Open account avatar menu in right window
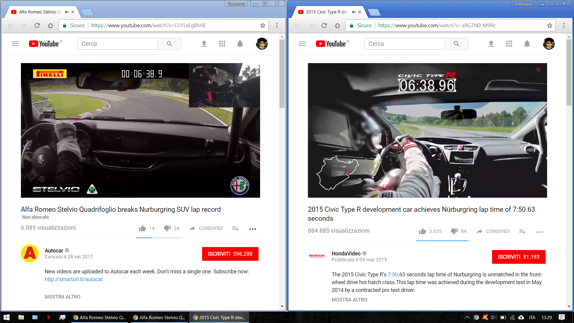574x323 pixels. coord(549,44)
